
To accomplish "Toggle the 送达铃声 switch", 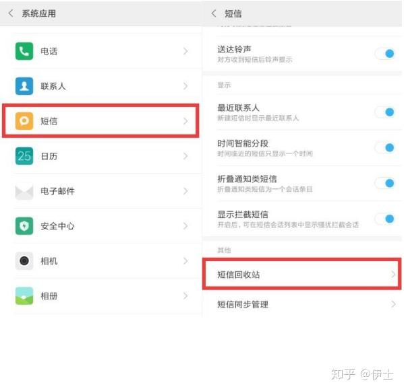I will coord(384,54).
